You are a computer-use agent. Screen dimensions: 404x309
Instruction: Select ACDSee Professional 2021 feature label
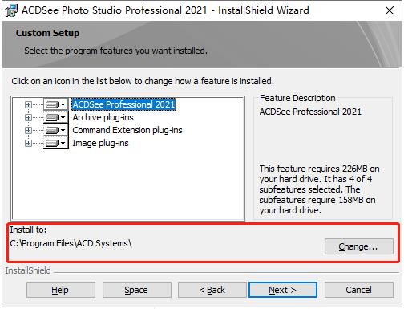pos(123,104)
